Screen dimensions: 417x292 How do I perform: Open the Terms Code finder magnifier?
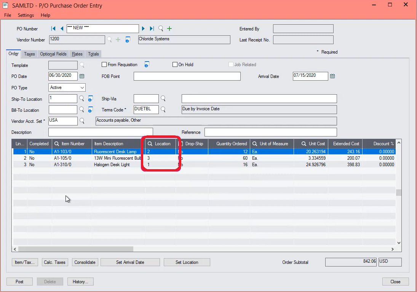tap(163, 109)
